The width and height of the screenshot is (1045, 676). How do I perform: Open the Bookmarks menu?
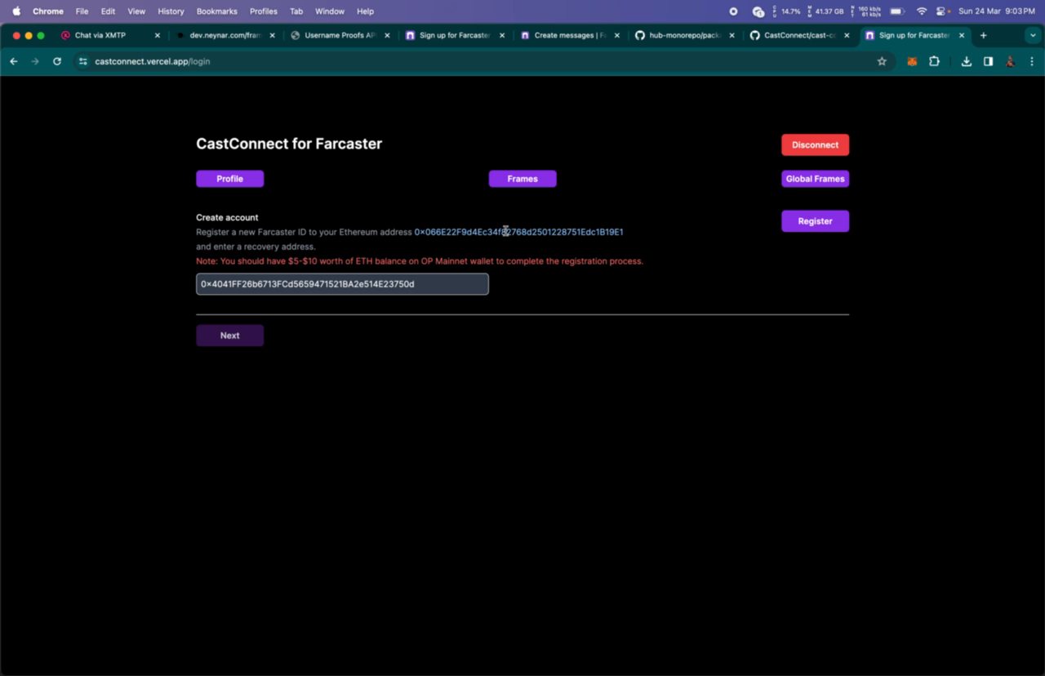coord(216,11)
